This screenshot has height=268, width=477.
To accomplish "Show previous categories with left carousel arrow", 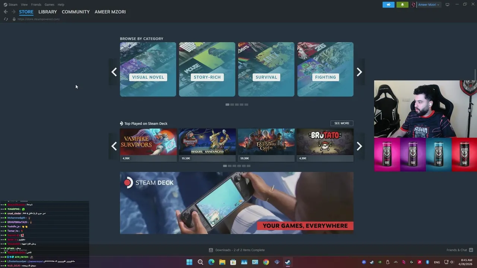I will tap(114, 72).
